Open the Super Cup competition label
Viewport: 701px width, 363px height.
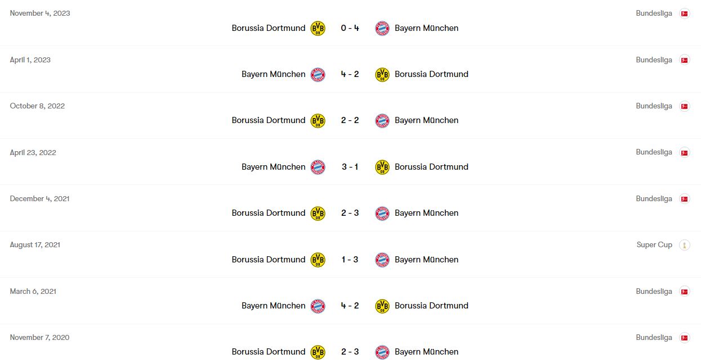pos(654,245)
